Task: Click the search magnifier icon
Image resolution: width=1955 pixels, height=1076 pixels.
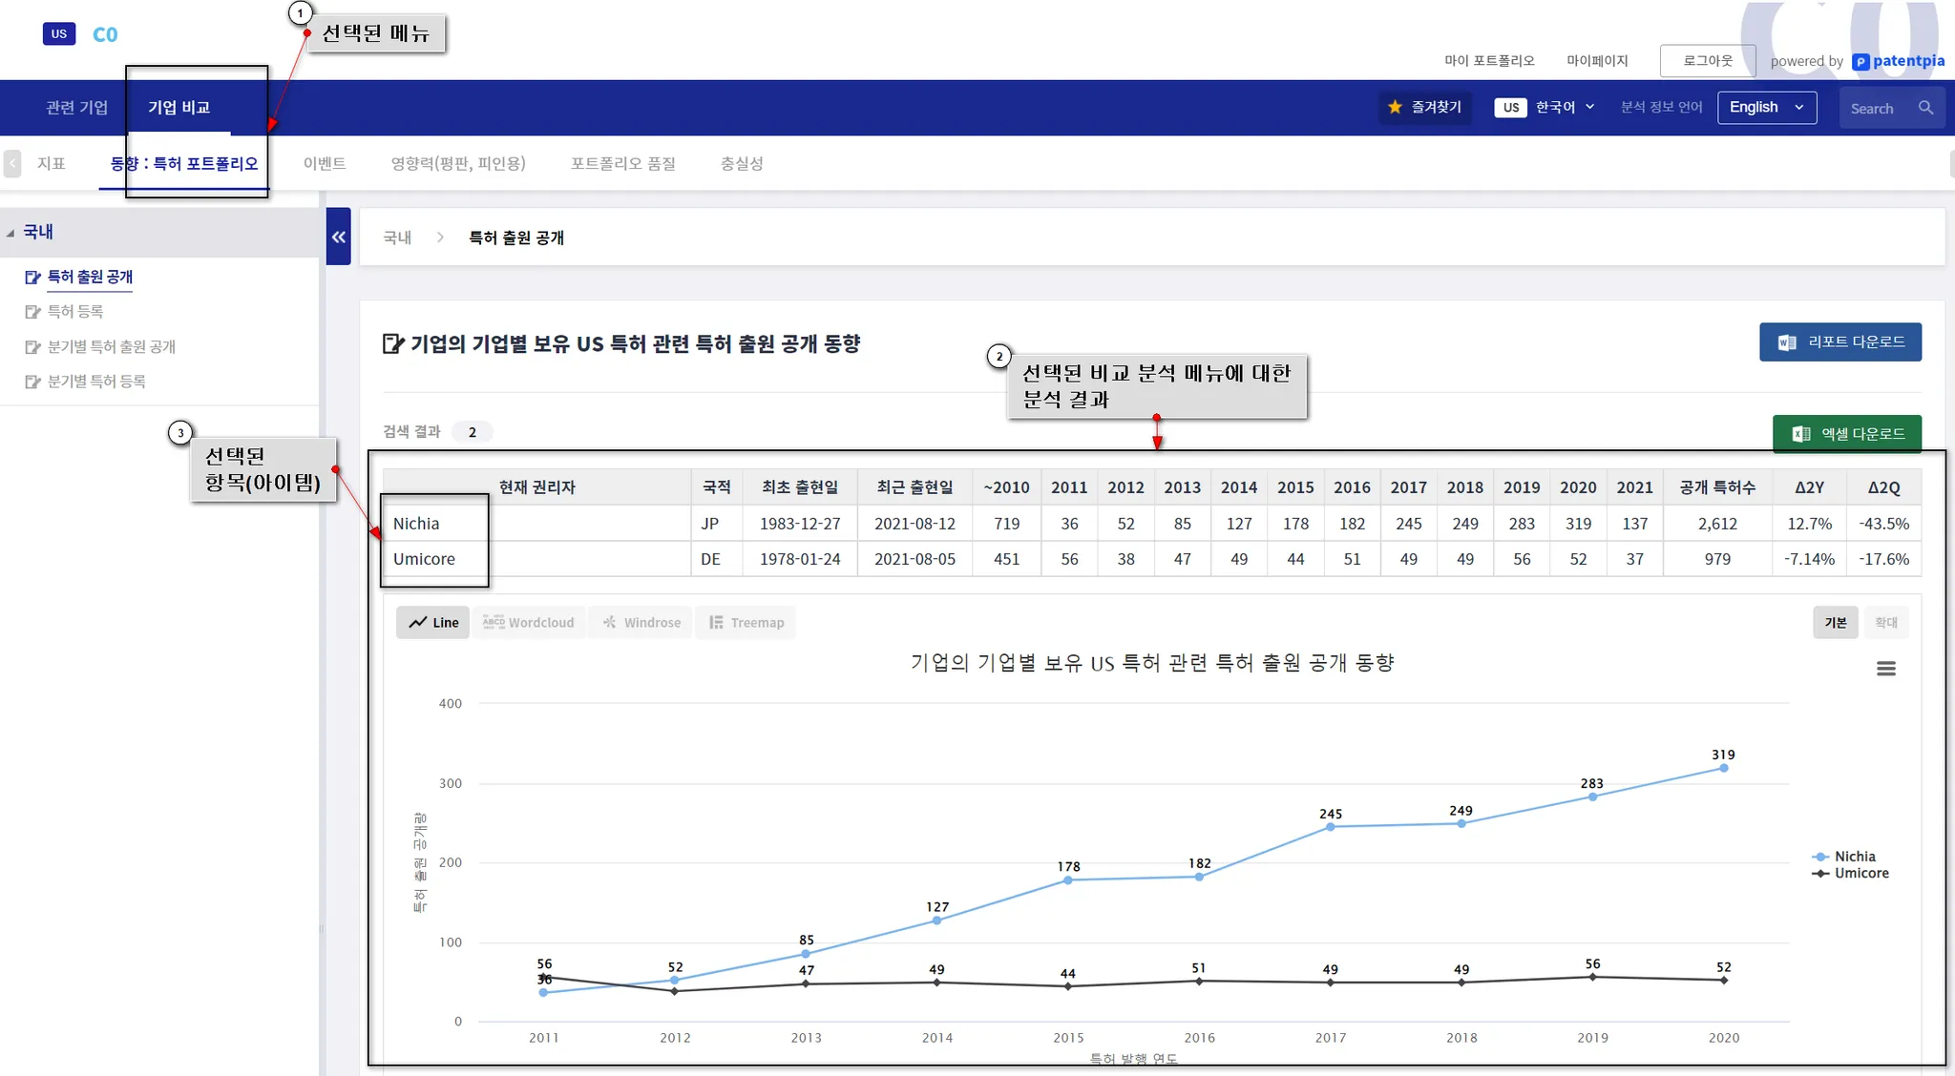Action: pos(1925,108)
